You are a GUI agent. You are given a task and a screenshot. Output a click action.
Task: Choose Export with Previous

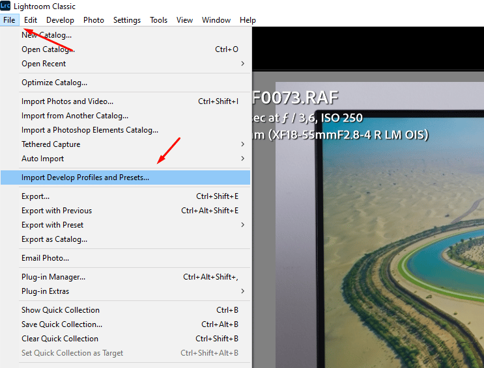(125, 211)
